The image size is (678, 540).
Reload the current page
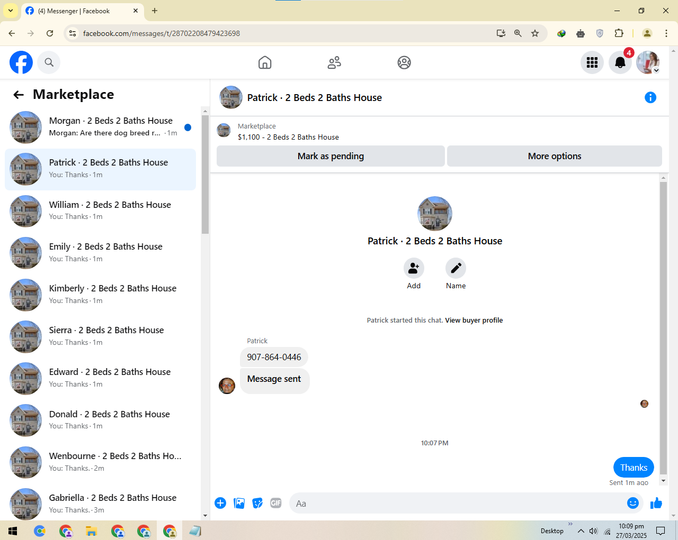coord(50,33)
